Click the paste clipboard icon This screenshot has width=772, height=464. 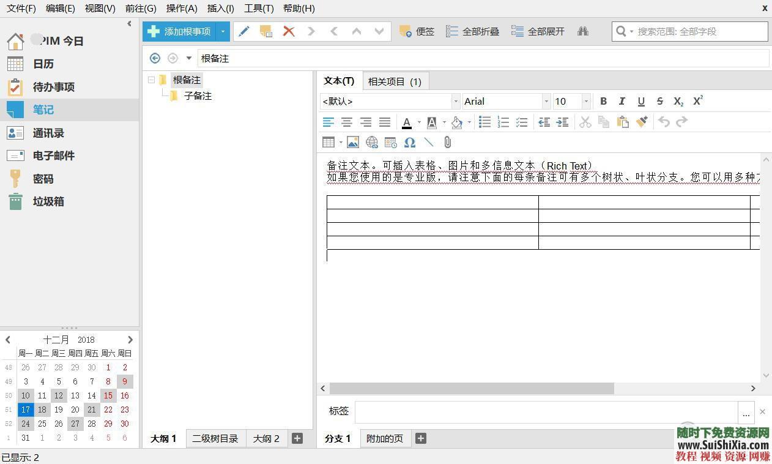point(623,122)
